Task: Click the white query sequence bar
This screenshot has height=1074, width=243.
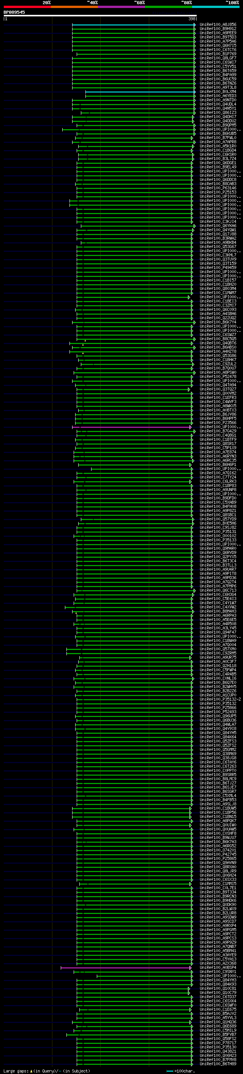Action: pos(100,16)
